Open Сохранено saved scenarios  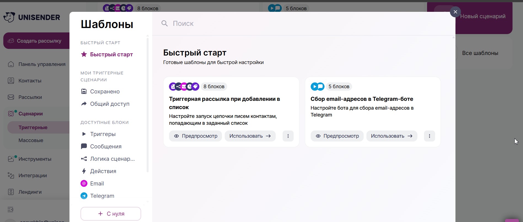coord(100,91)
